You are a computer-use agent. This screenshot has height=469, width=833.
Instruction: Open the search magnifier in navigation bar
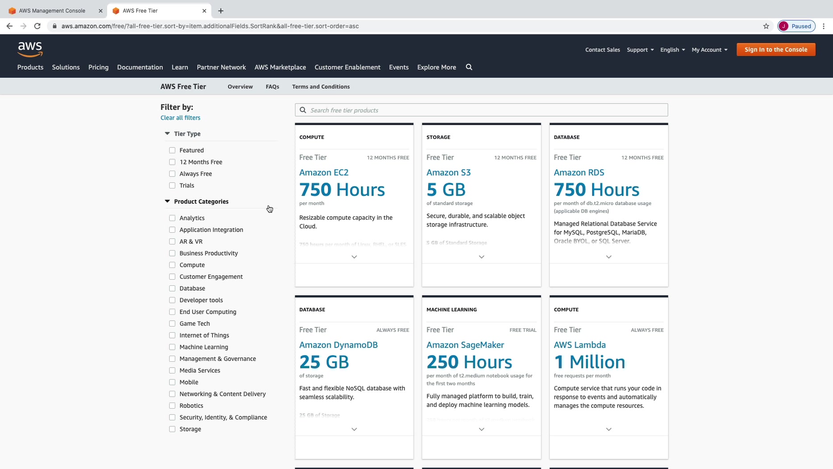click(x=469, y=67)
